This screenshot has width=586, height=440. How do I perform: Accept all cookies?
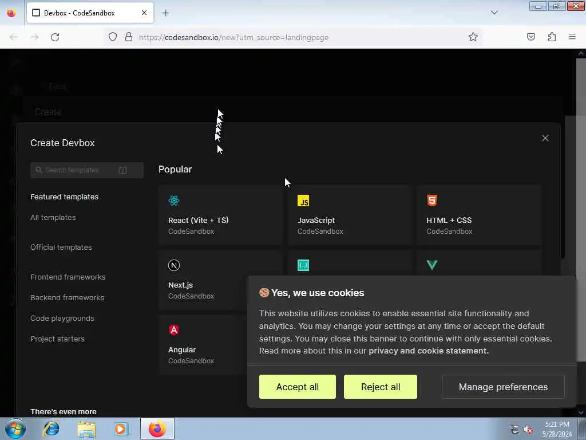298,387
